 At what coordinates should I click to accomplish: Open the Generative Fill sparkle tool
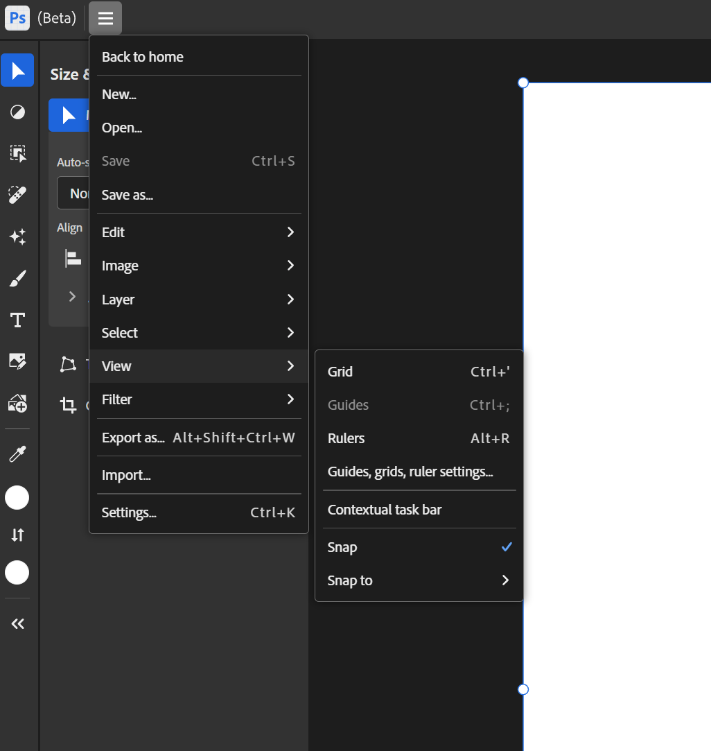(17, 236)
